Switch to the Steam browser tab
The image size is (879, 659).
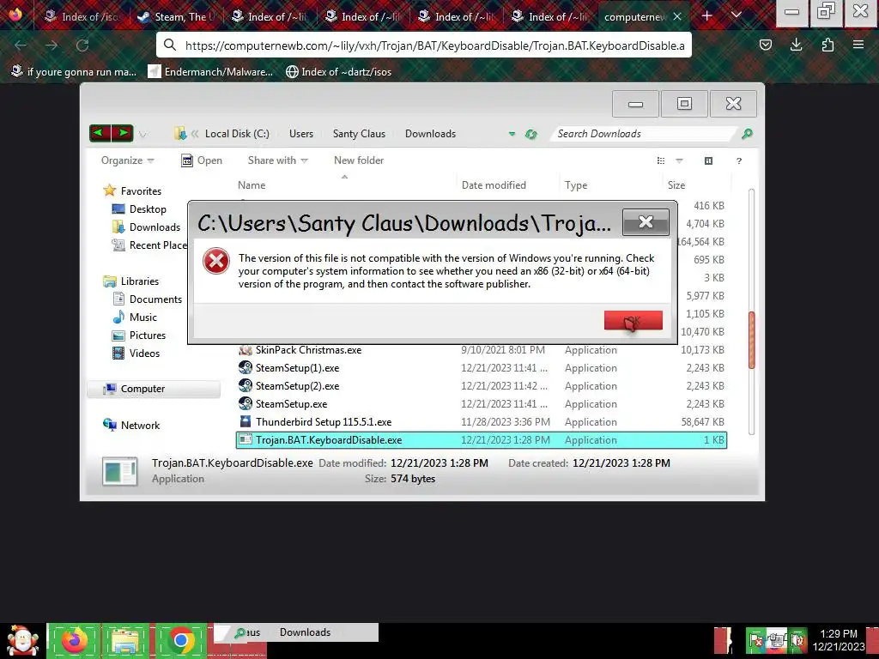(177, 17)
